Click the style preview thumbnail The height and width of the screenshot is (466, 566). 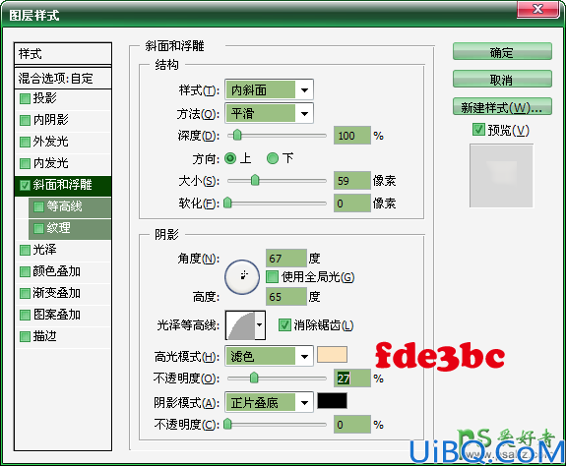pyautogui.click(x=501, y=176)
